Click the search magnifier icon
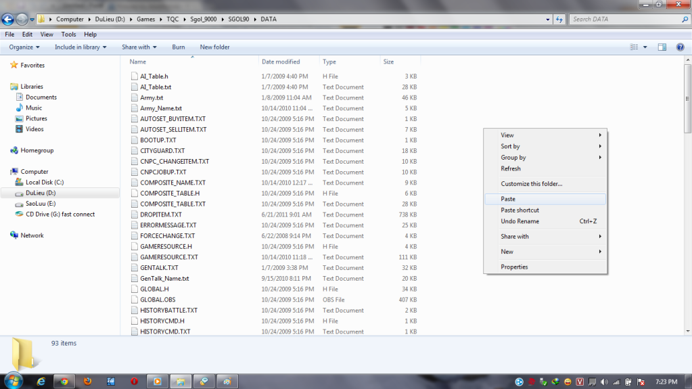 (685, 20)
